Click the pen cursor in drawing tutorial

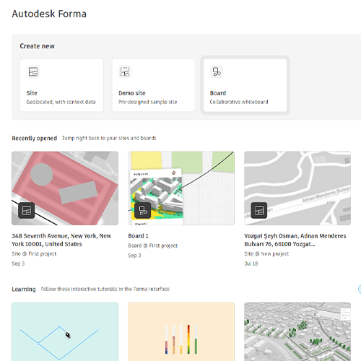pos(68,335)
